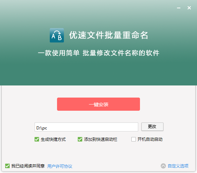197x173 pixels.
Task: Click the 一键安装 install button
Action: 98,104
